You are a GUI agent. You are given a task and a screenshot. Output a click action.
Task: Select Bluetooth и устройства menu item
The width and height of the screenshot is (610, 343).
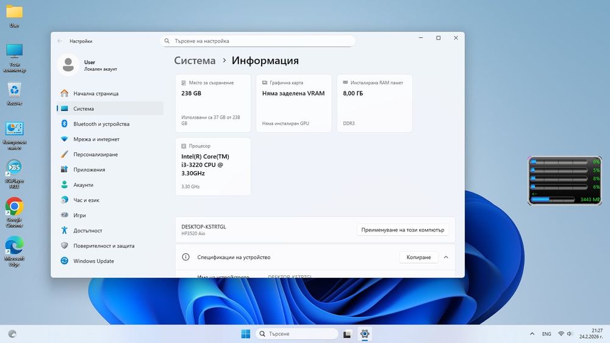110,124
